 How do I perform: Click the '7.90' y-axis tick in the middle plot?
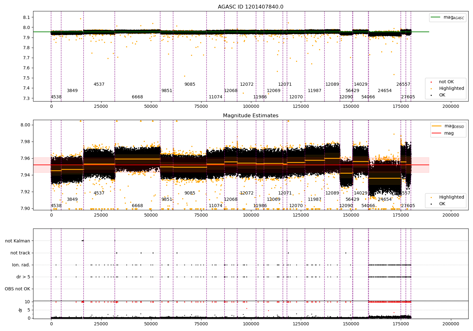pyautogui.click(x=25, y=208)
